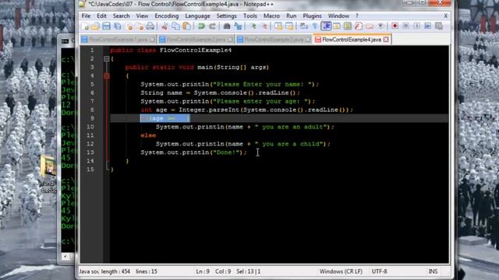
Task: Paste with the clipboard icon
Action: point(187,26)
